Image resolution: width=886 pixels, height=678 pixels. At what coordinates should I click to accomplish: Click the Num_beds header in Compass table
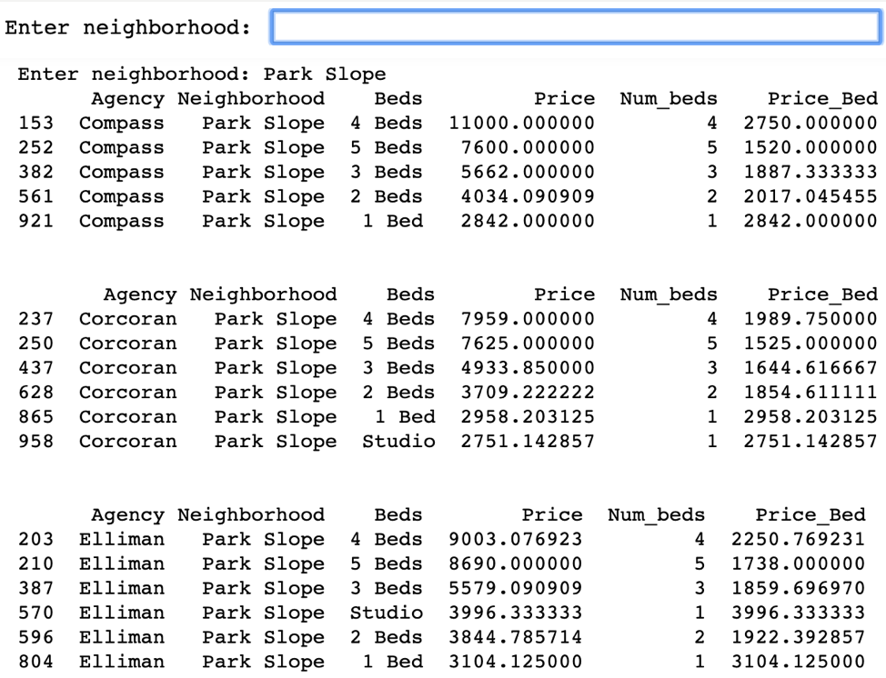pos(669,99)
